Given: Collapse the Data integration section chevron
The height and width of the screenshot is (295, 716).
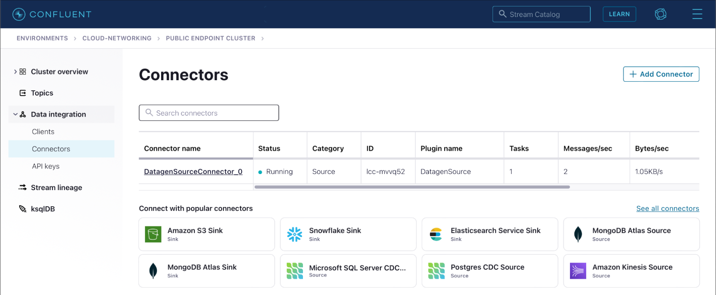Looking at the screenshot, I should tap(15, 114).
